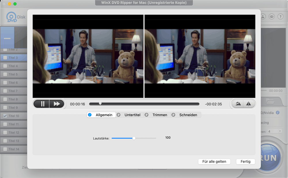288x178 pixels.
Task: Uncheck the Titel 10 checkbox
Action: click(5, 116)
